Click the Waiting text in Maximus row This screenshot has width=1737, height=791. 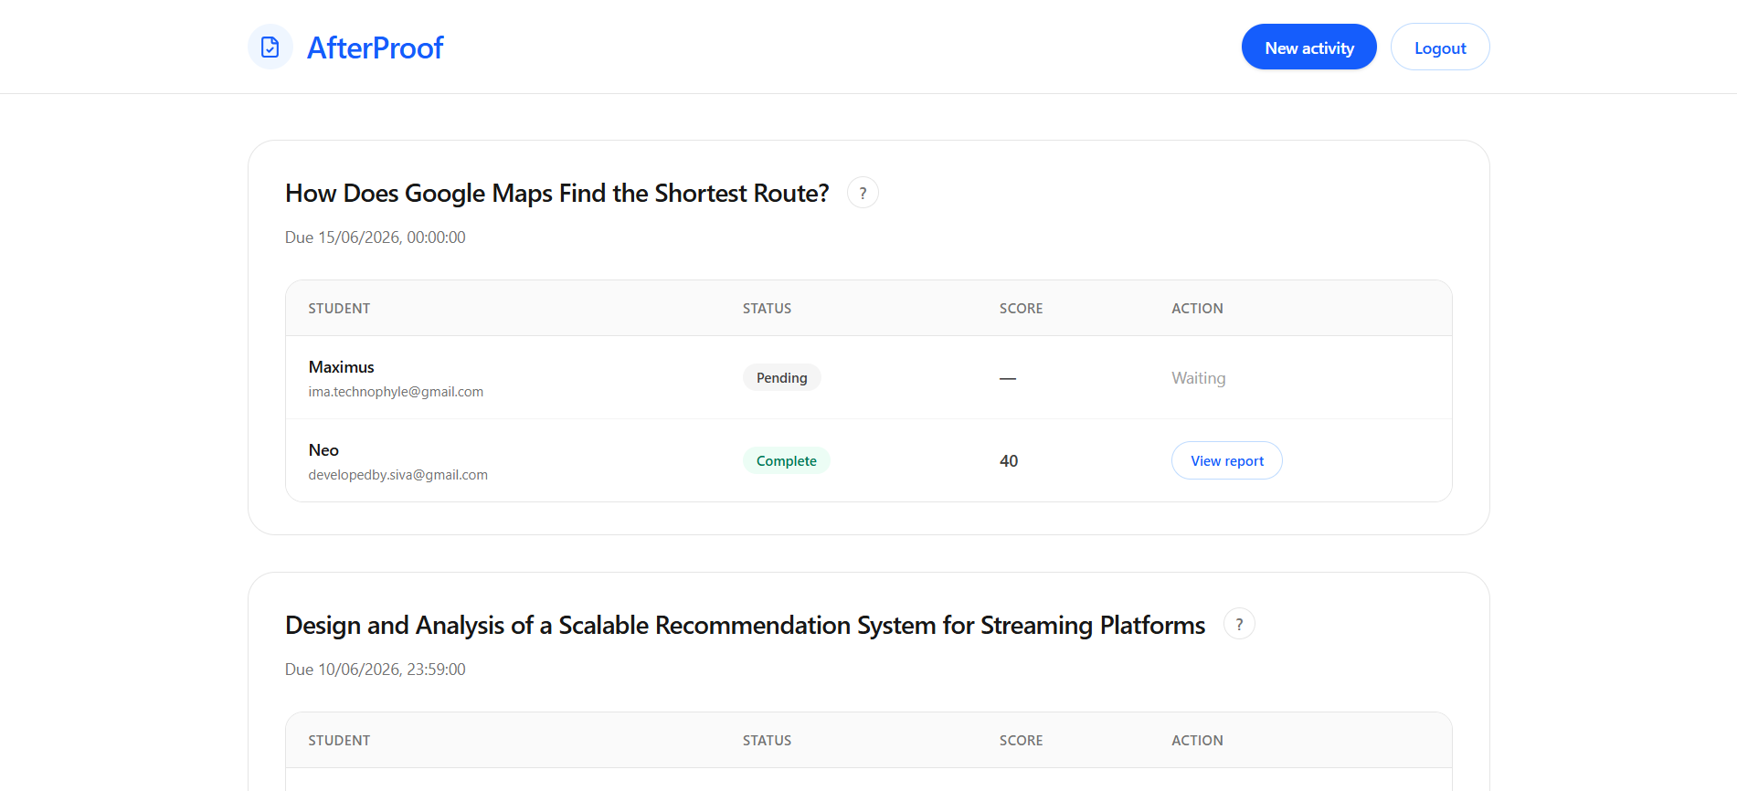tap(1198, 378)
